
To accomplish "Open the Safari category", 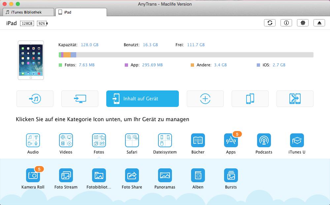I will [132, 140].
